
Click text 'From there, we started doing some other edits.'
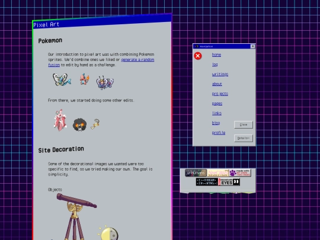[91, 100]
